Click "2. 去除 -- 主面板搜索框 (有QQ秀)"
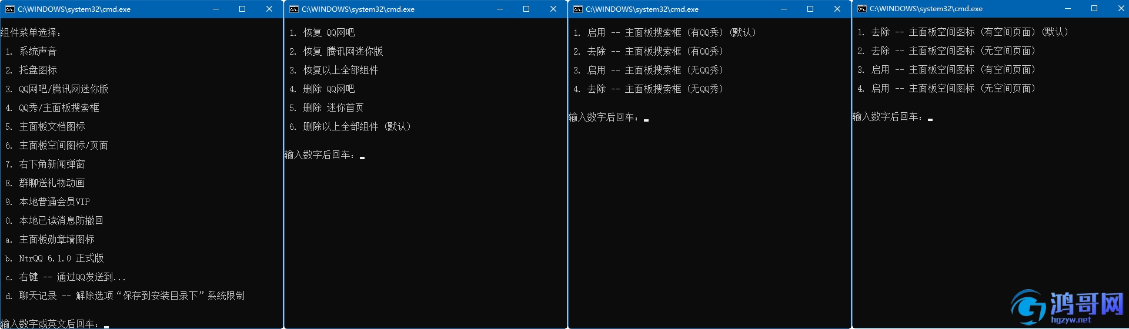The width and height of the screenshot is (1129, 329). pyautogui.click(x=649, y=52)
